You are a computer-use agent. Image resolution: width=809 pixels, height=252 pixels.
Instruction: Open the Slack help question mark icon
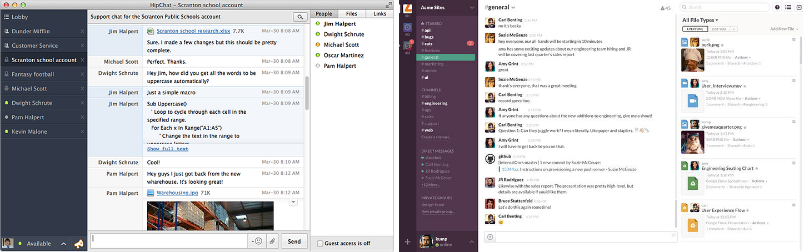click(778, 7)
